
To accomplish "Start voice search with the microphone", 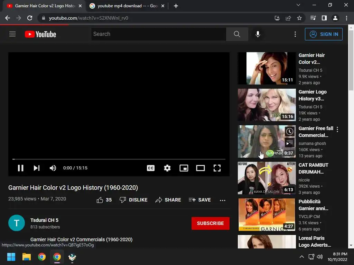I will point(258,34).
